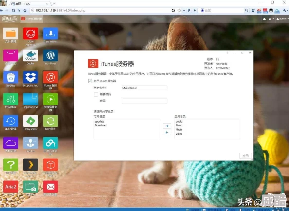Open the WordPress desktop icon
The height and width of the screenshot is (211, 289).
[x=51, y=55]
